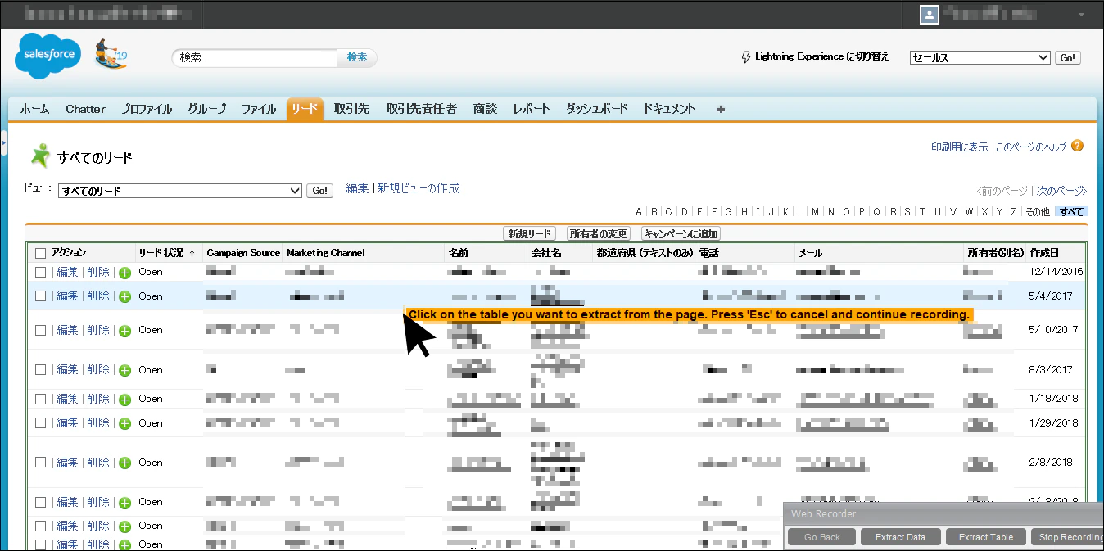Click green plus icon in 12/14/2016 row
Viewport: 1104px width, 551px height.
click(124, 273)
